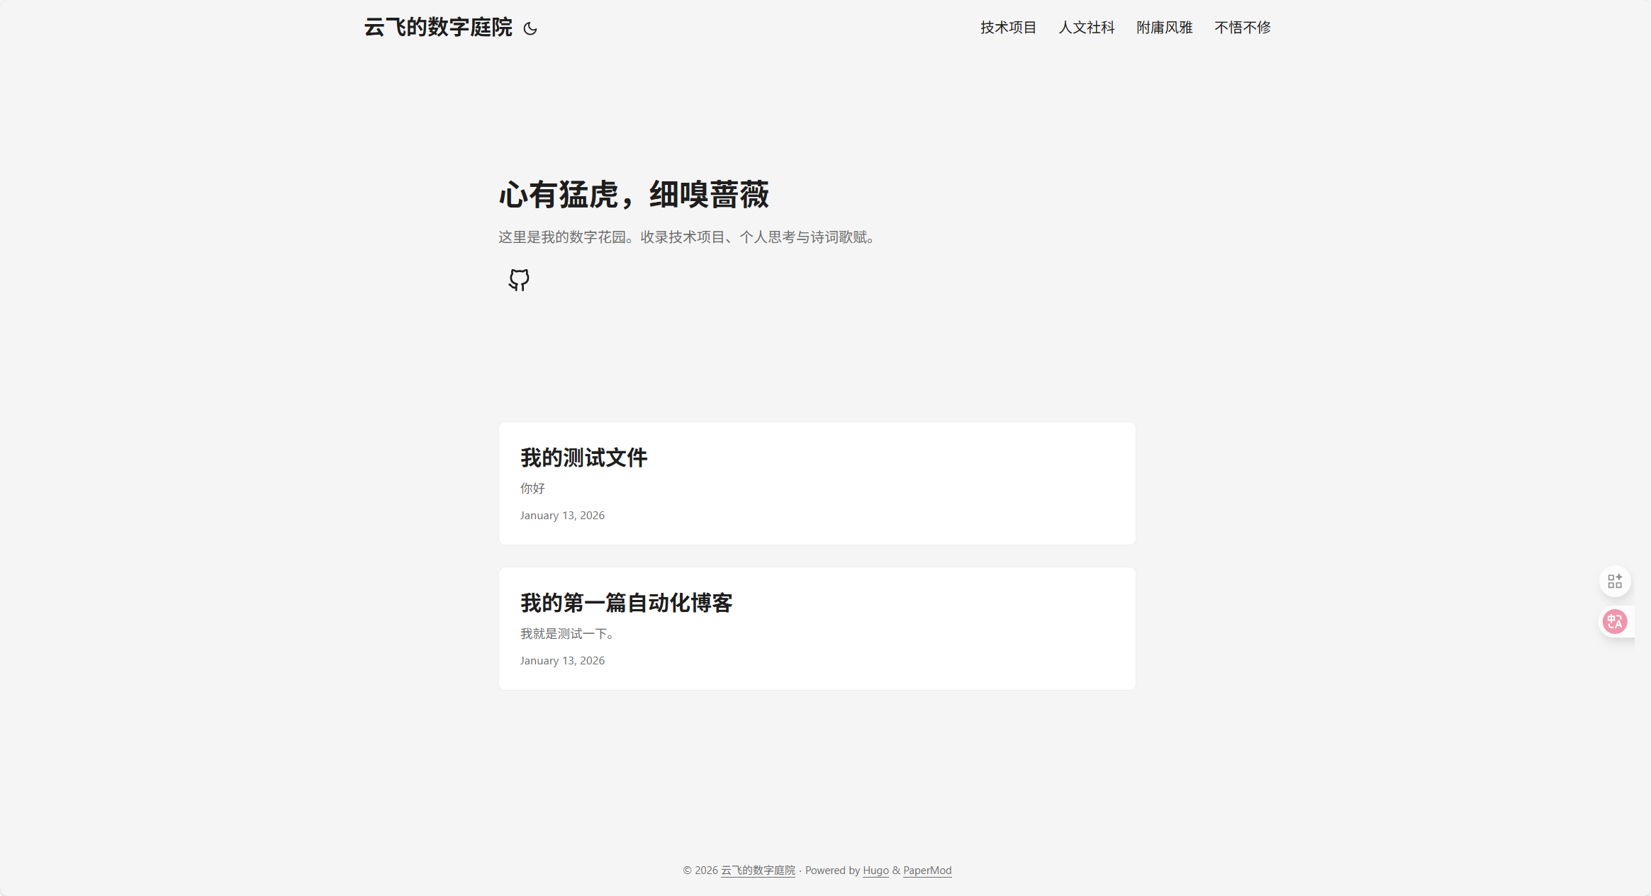Open the post 我的第一篇自动化博客
Image resolution: width=1651 pixels, height=896 pixels.
pos(626,603)
